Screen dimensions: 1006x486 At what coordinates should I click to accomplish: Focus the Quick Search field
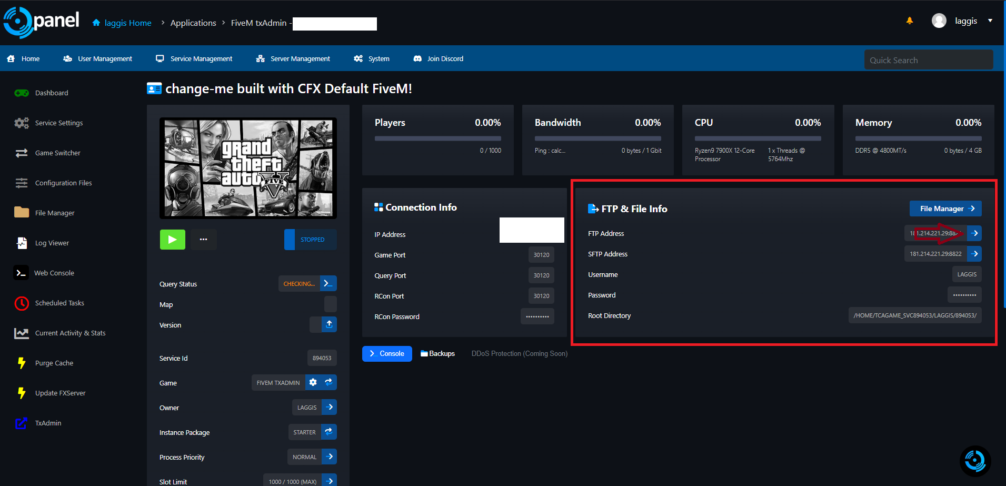(x=929, y=59)
